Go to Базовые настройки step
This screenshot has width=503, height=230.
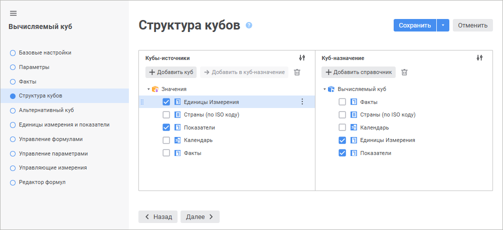point(45,52)
